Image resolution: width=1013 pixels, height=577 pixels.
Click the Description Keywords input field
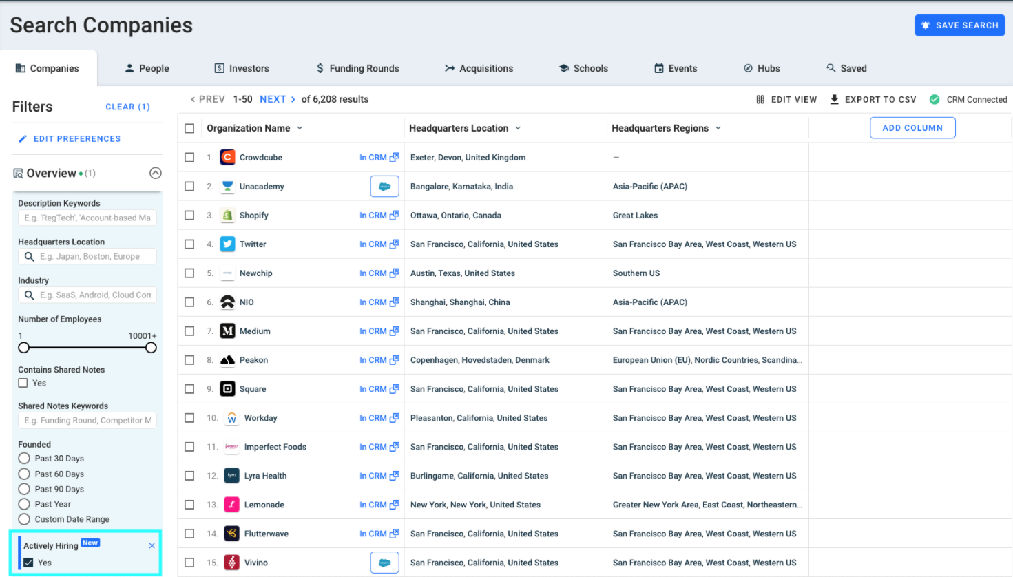[87, 217]
